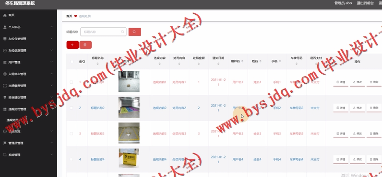The image size is (382, 177).
Task: Click the 违规内容1 cell
Action: pos(160,82)
